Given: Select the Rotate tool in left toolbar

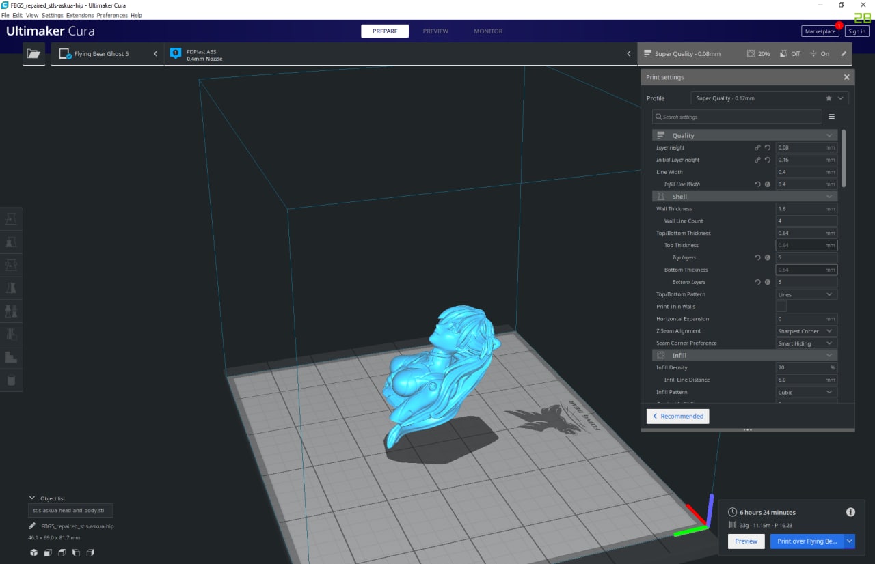Looking at the screenshot, I should [x=11, y=266].
